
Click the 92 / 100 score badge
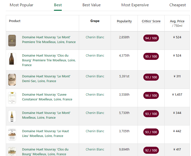coord(151,150)
